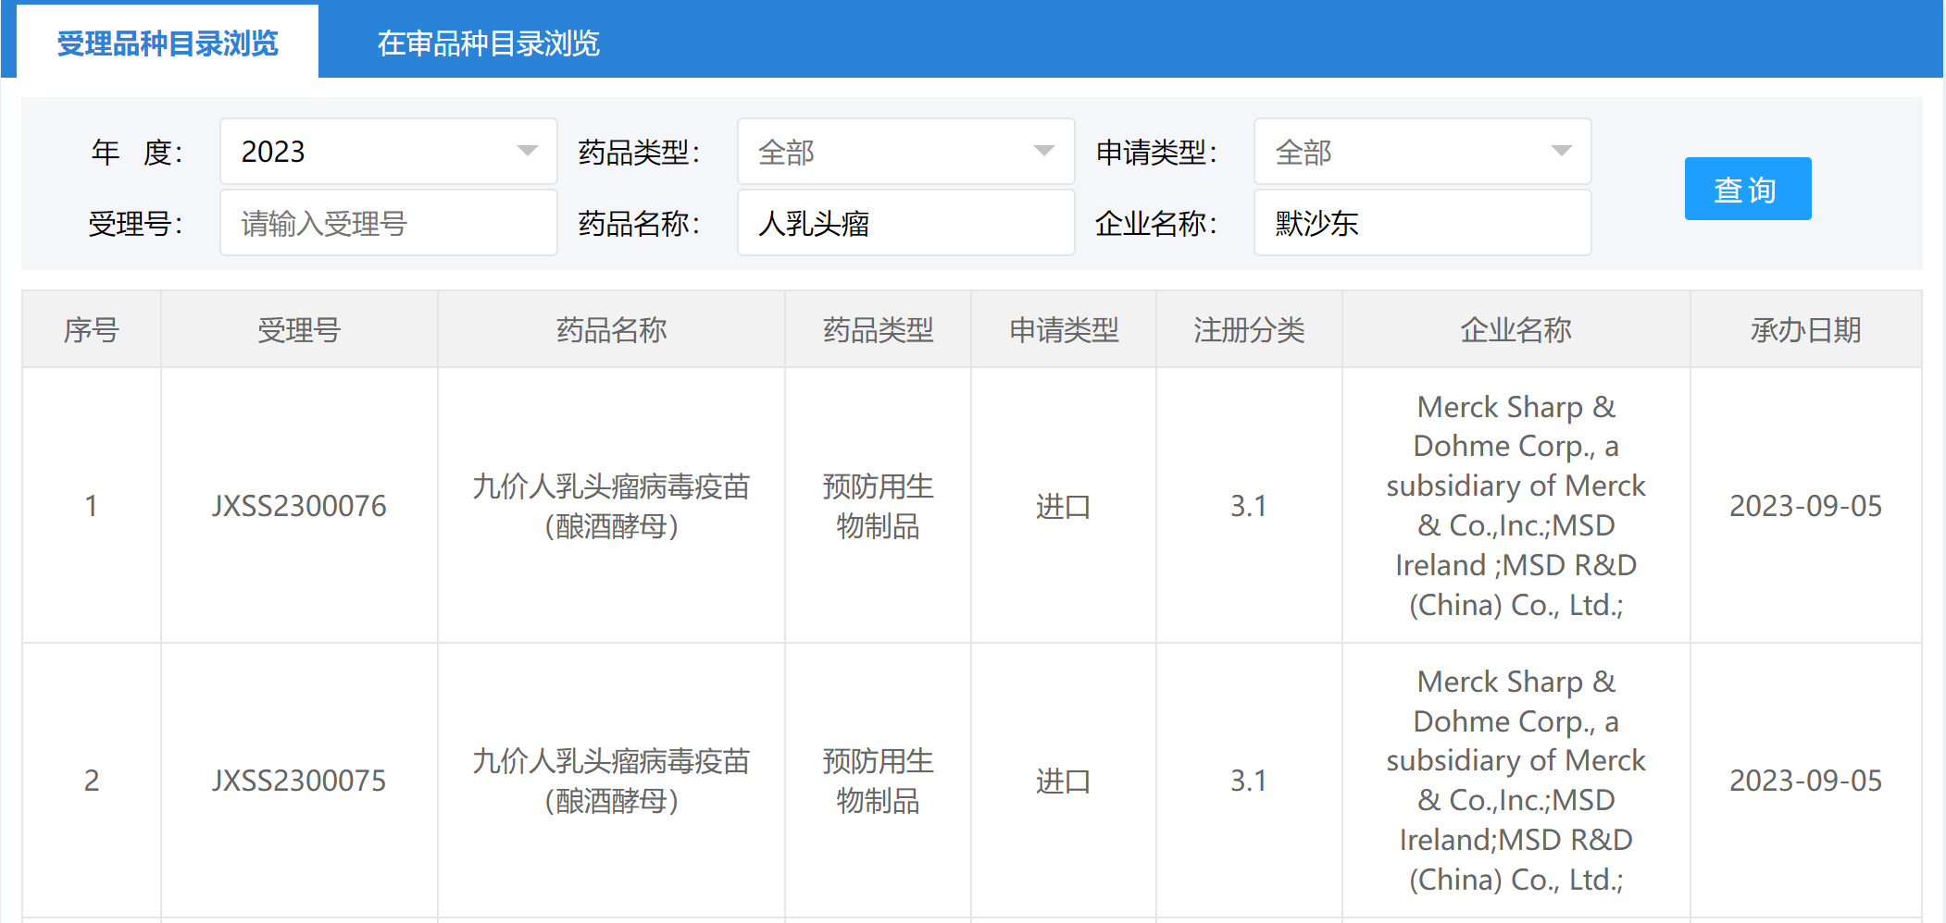Click the 年度 dropdown arrow icon
The image size is (1946, 923).
(x=527, y=151)
